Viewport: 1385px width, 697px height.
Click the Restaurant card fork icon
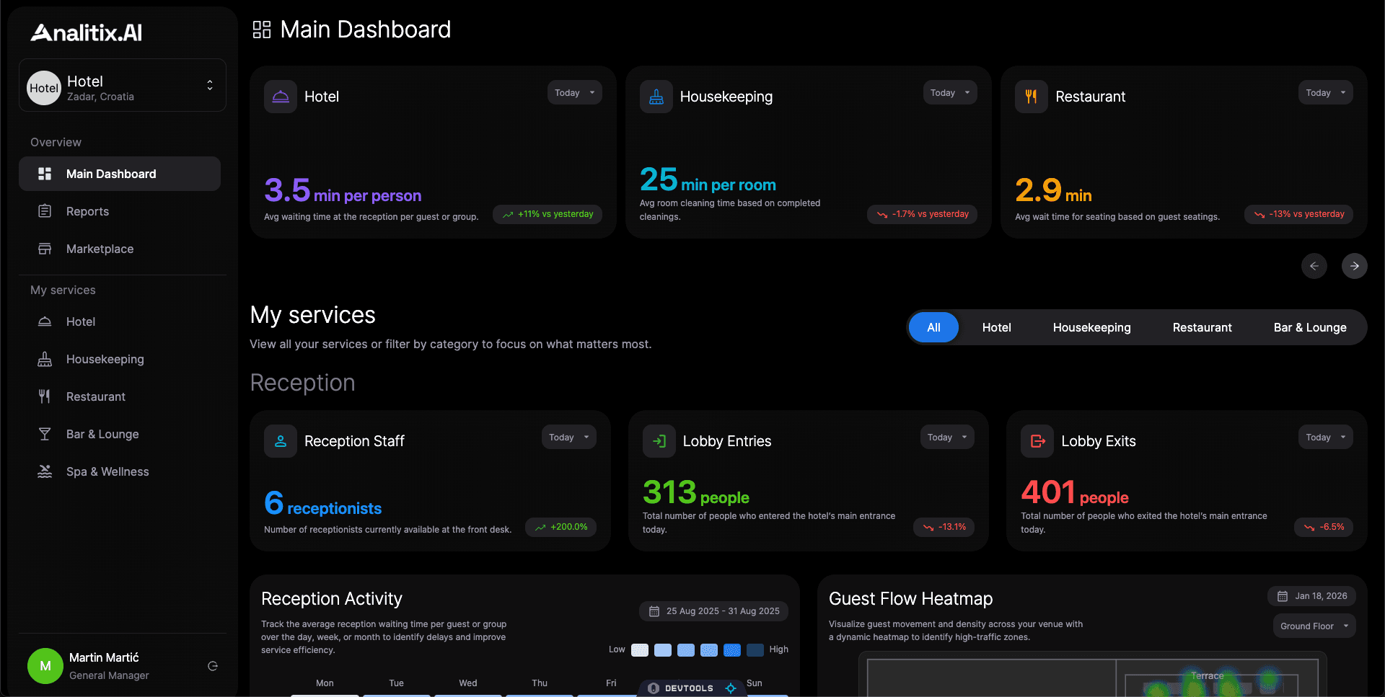(1031, 97)
